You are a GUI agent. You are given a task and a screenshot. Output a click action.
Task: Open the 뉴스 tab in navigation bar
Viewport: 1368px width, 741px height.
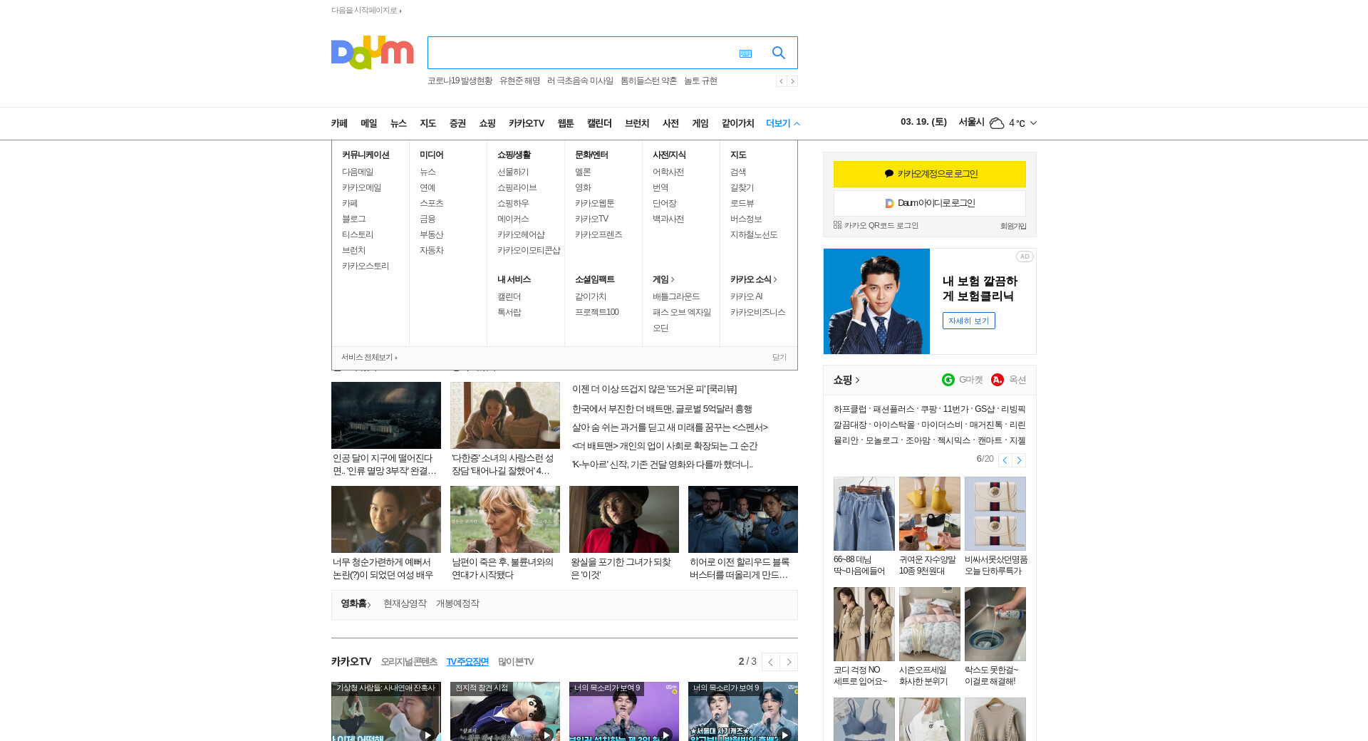[398, 123]
